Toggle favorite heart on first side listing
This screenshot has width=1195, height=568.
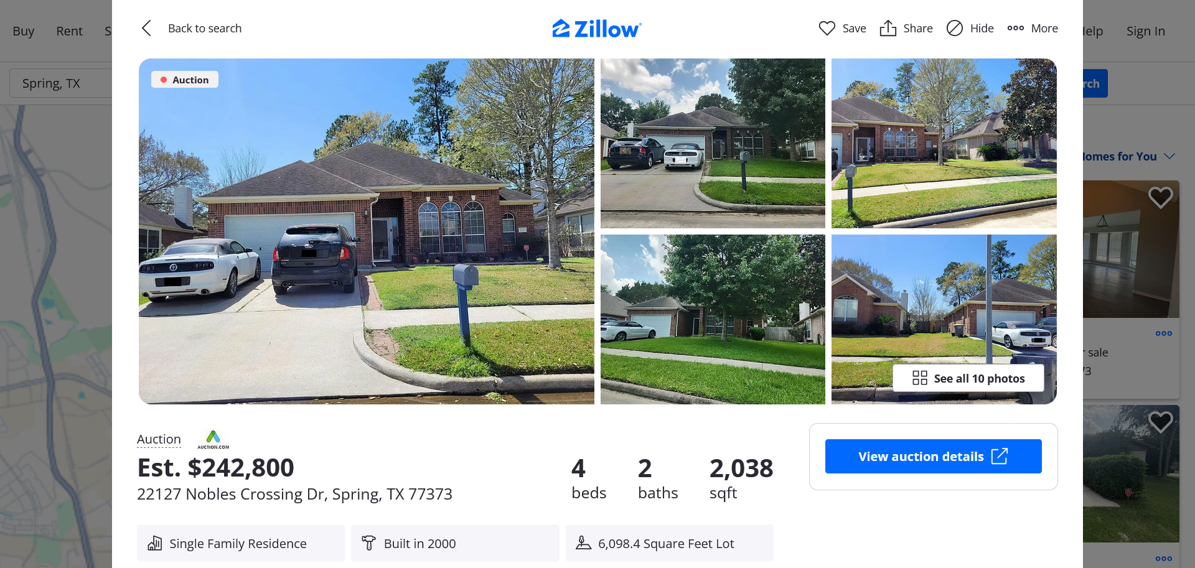click(x=1160, y=197)
